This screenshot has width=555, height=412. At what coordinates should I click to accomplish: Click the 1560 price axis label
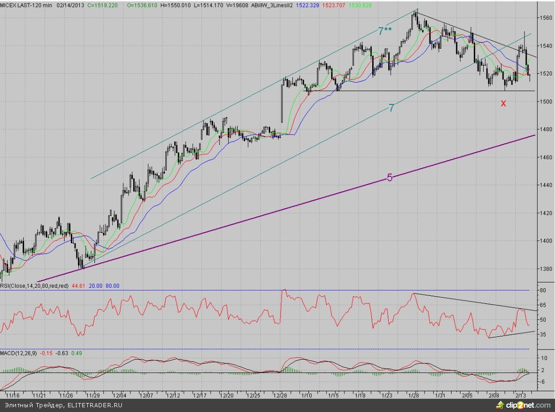click(546, 18)
